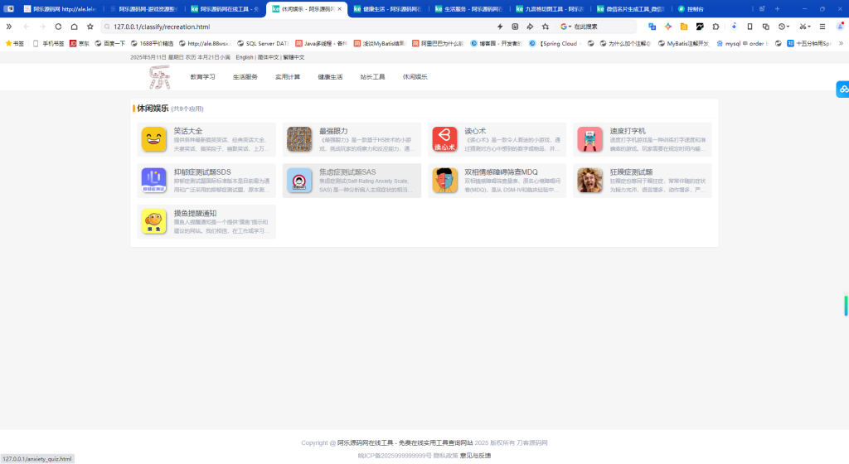Switch site language to 繁體中文
Screen dimensions: 849x464
294,57
